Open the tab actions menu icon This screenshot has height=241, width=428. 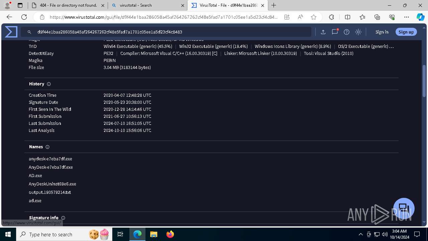pos(20,5)
